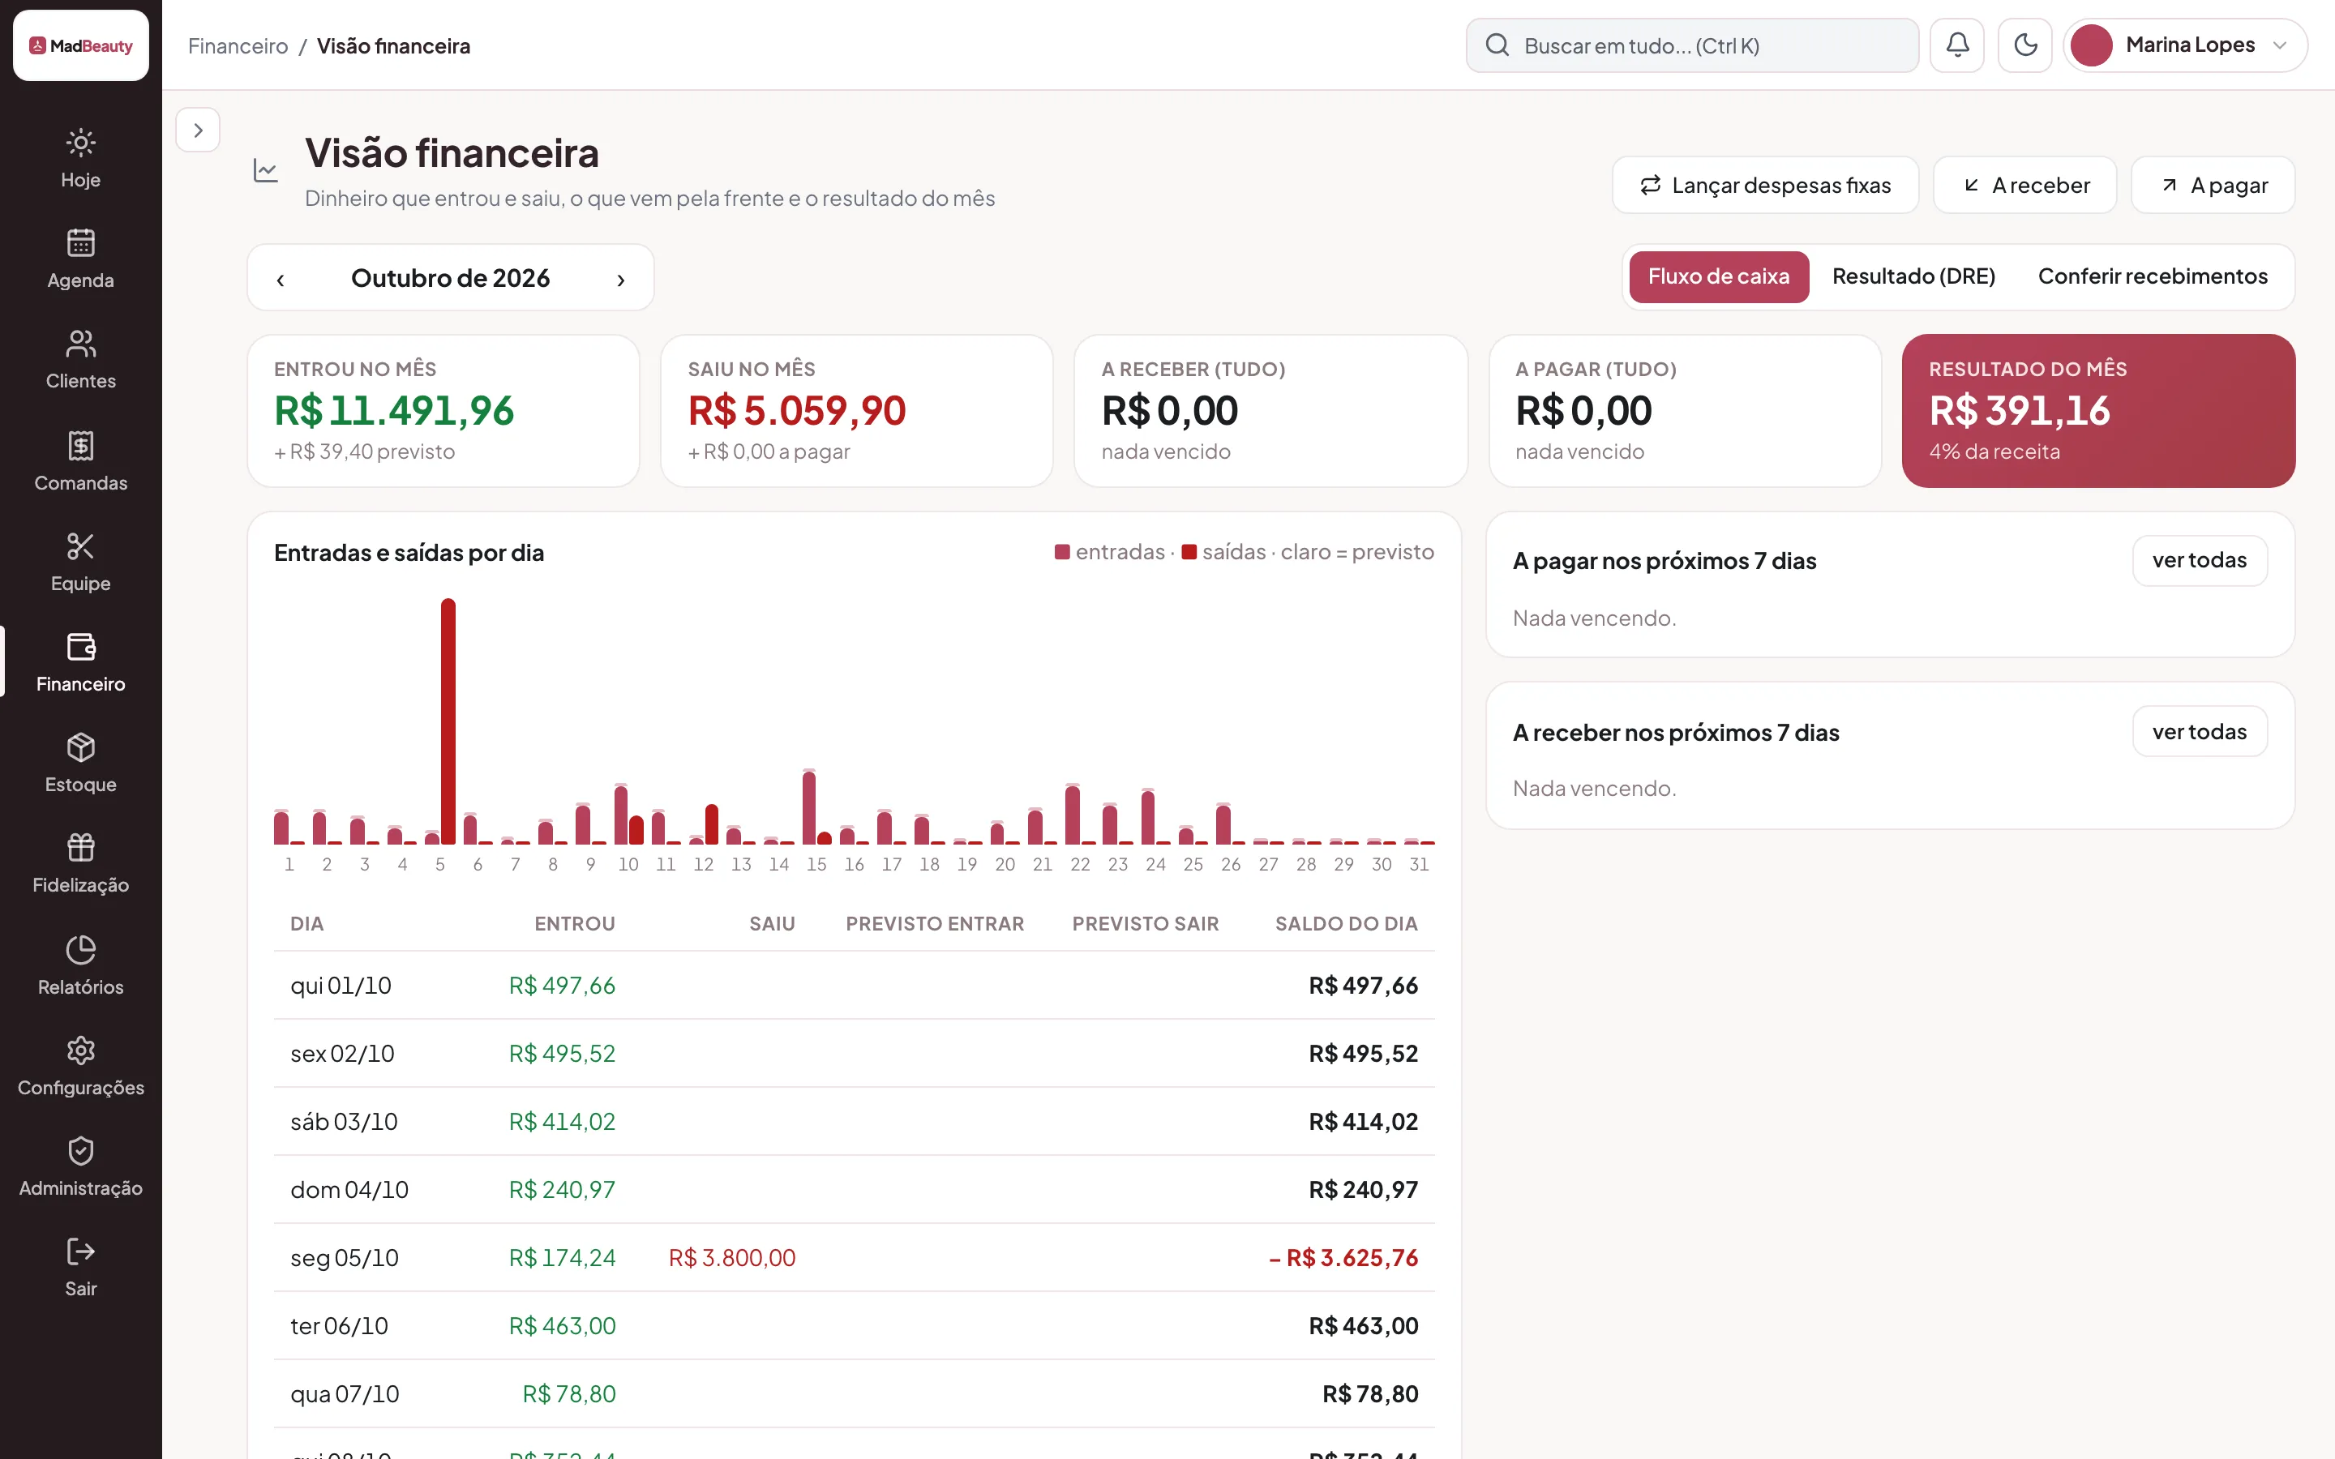The height and width of the screenshot is (1459, 2335).
Task: Open Administração shield icon
Action: pyautogui.click(x=80, y=1150)
